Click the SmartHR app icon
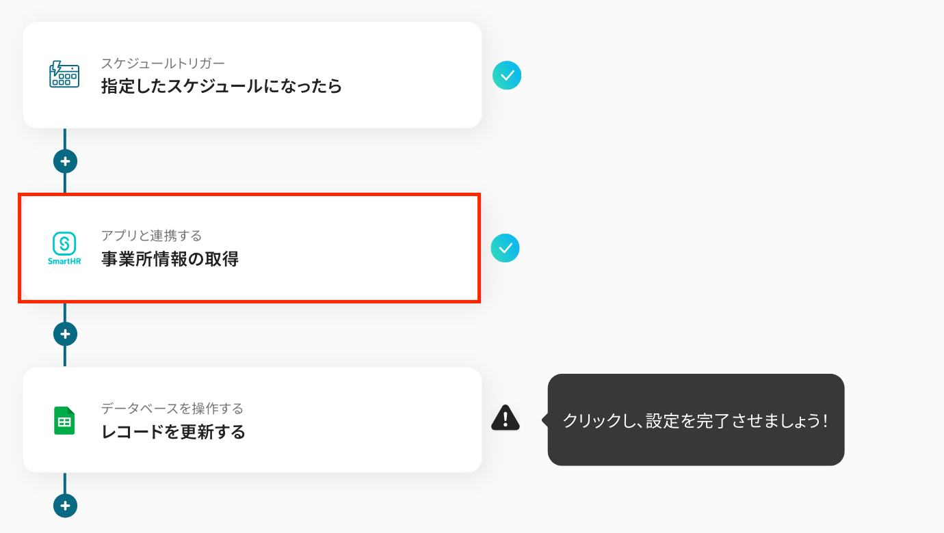Image resolution: width=944 pixels, height=533 pixels. (64, 247)
